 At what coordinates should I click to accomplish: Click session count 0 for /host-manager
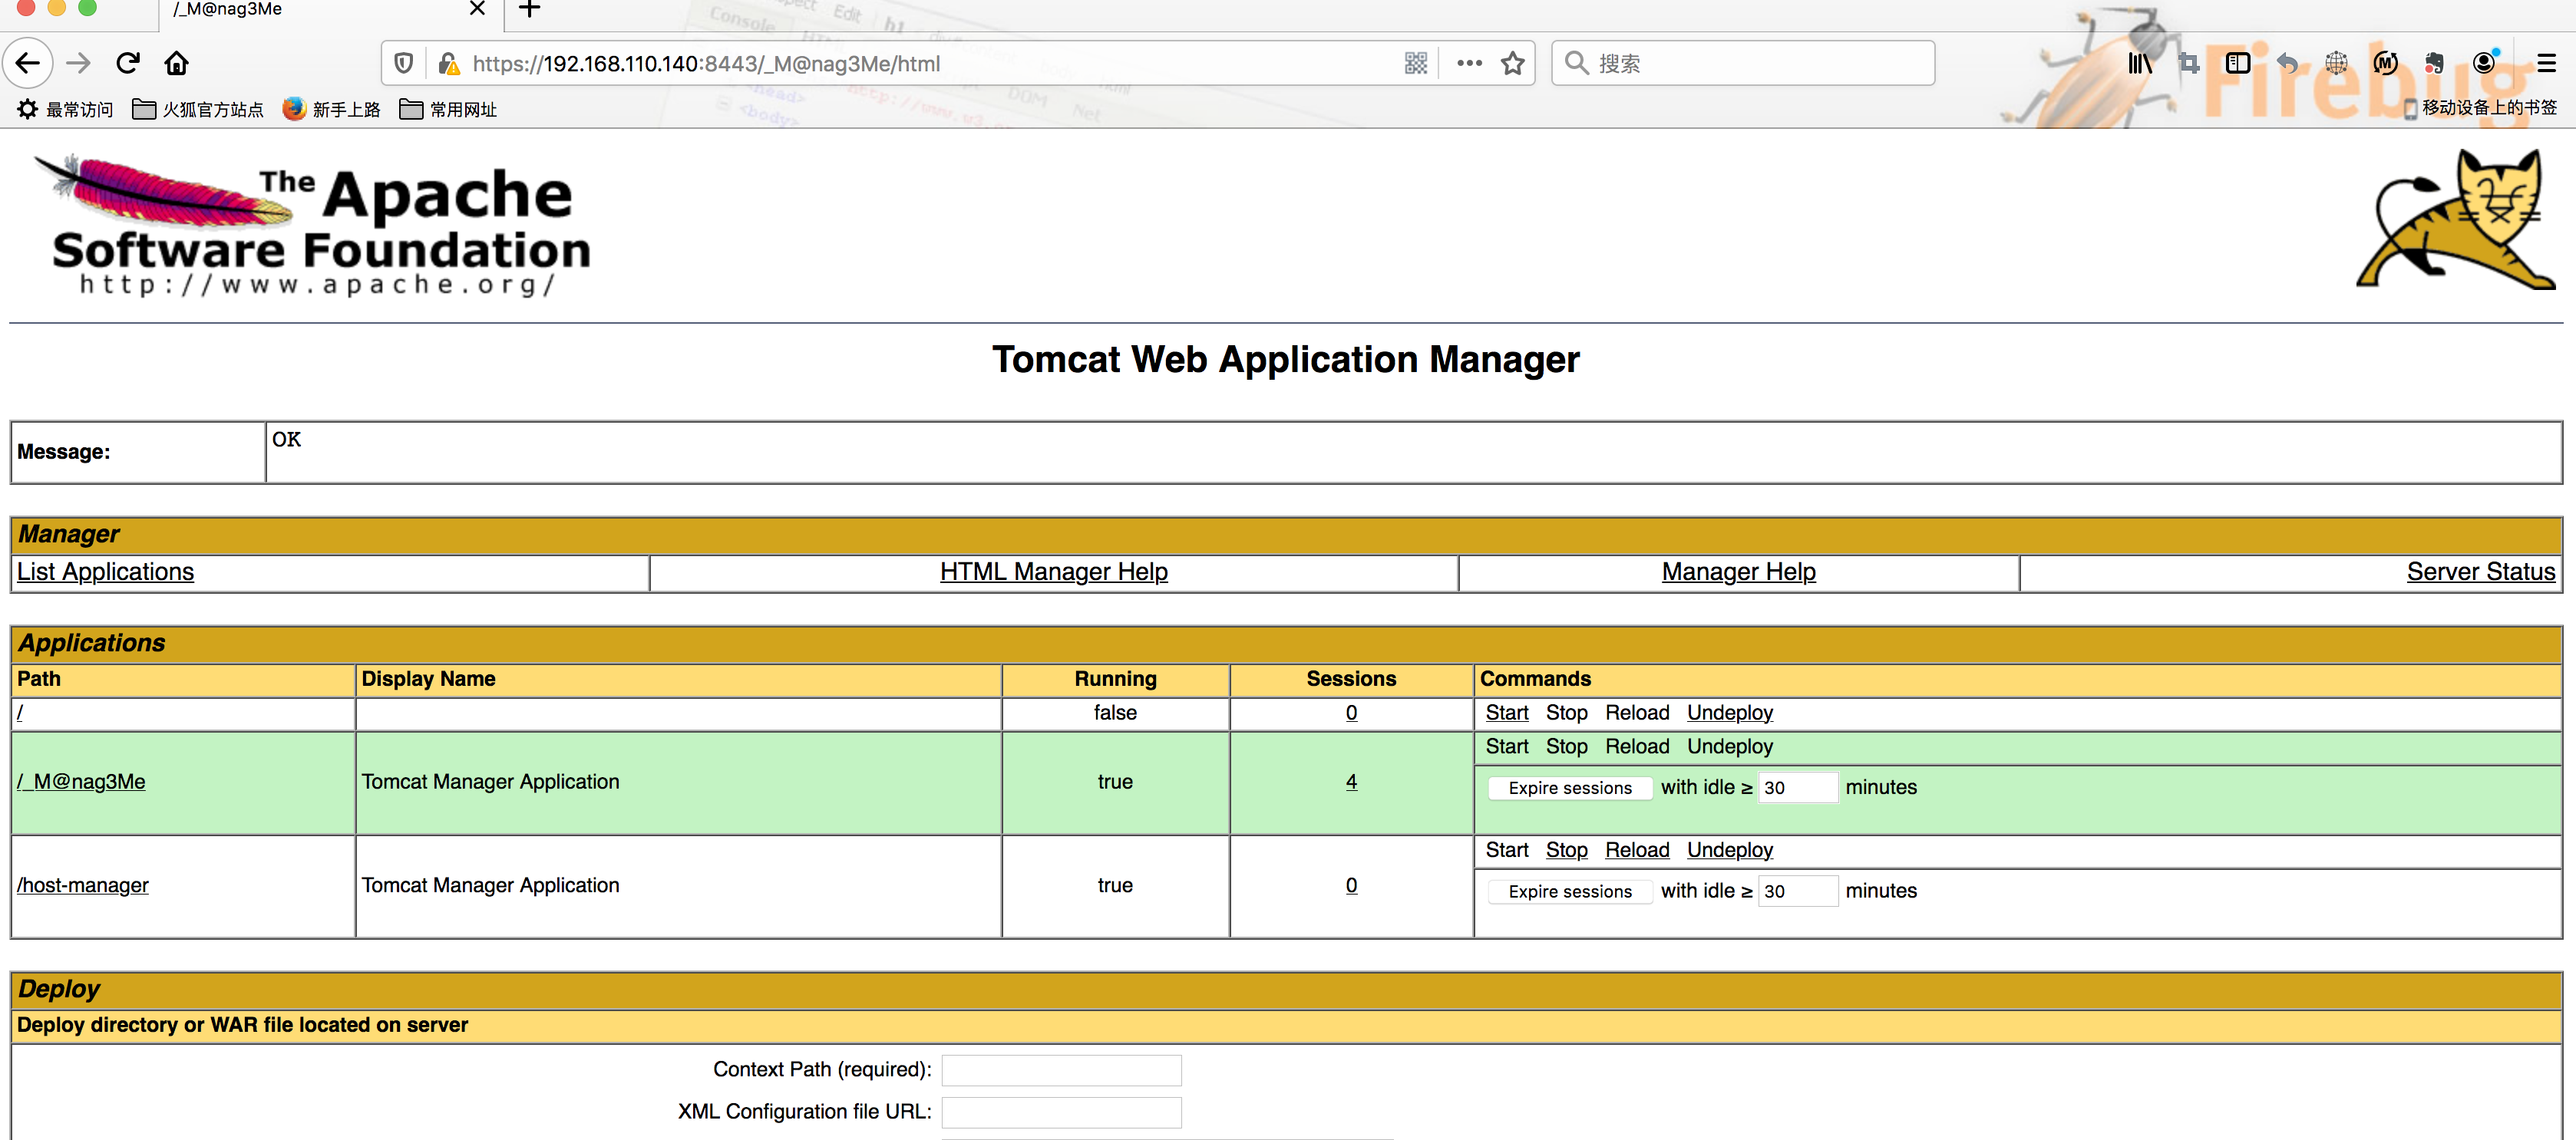tap(1351, 885)
